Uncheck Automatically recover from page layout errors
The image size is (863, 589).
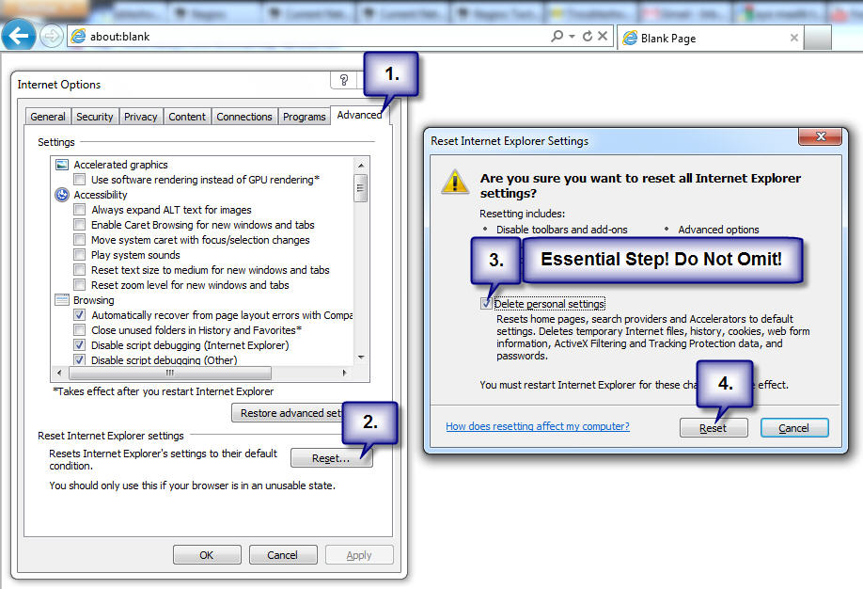[x=80, y=314]
